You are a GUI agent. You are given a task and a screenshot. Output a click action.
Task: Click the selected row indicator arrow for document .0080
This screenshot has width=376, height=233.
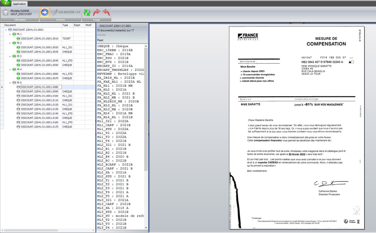pos(2,87)
